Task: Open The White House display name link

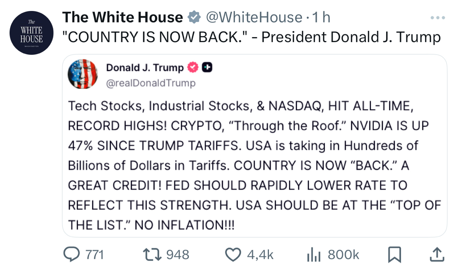Action: (122, 17)
